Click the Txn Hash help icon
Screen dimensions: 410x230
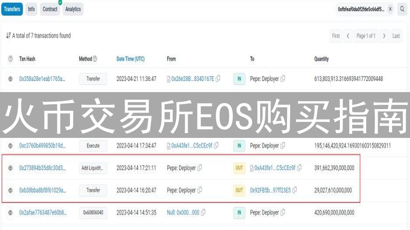coord(11,59)
